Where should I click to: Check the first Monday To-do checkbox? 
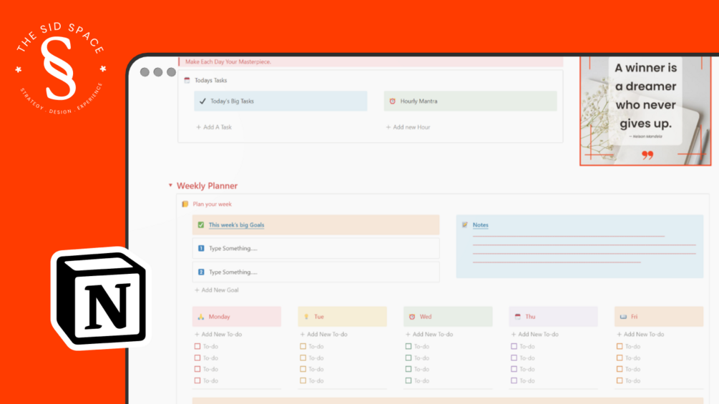pyautogui.click(x=197, y=346)
